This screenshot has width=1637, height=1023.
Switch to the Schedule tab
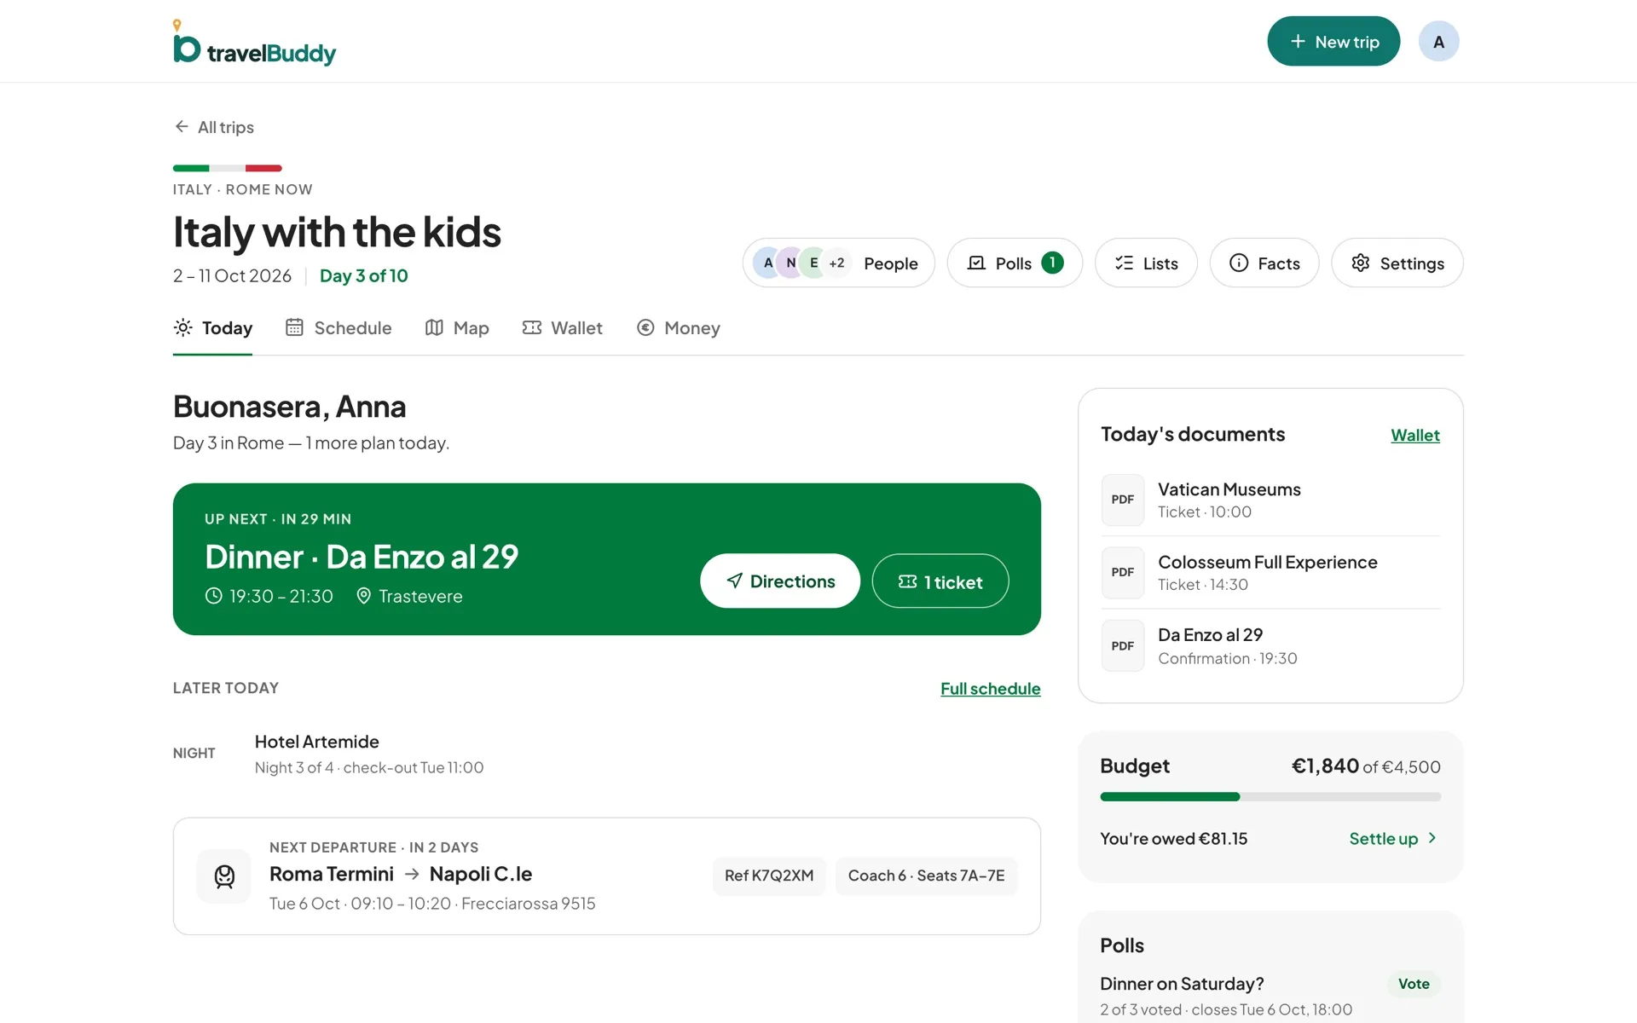point(338,328)
